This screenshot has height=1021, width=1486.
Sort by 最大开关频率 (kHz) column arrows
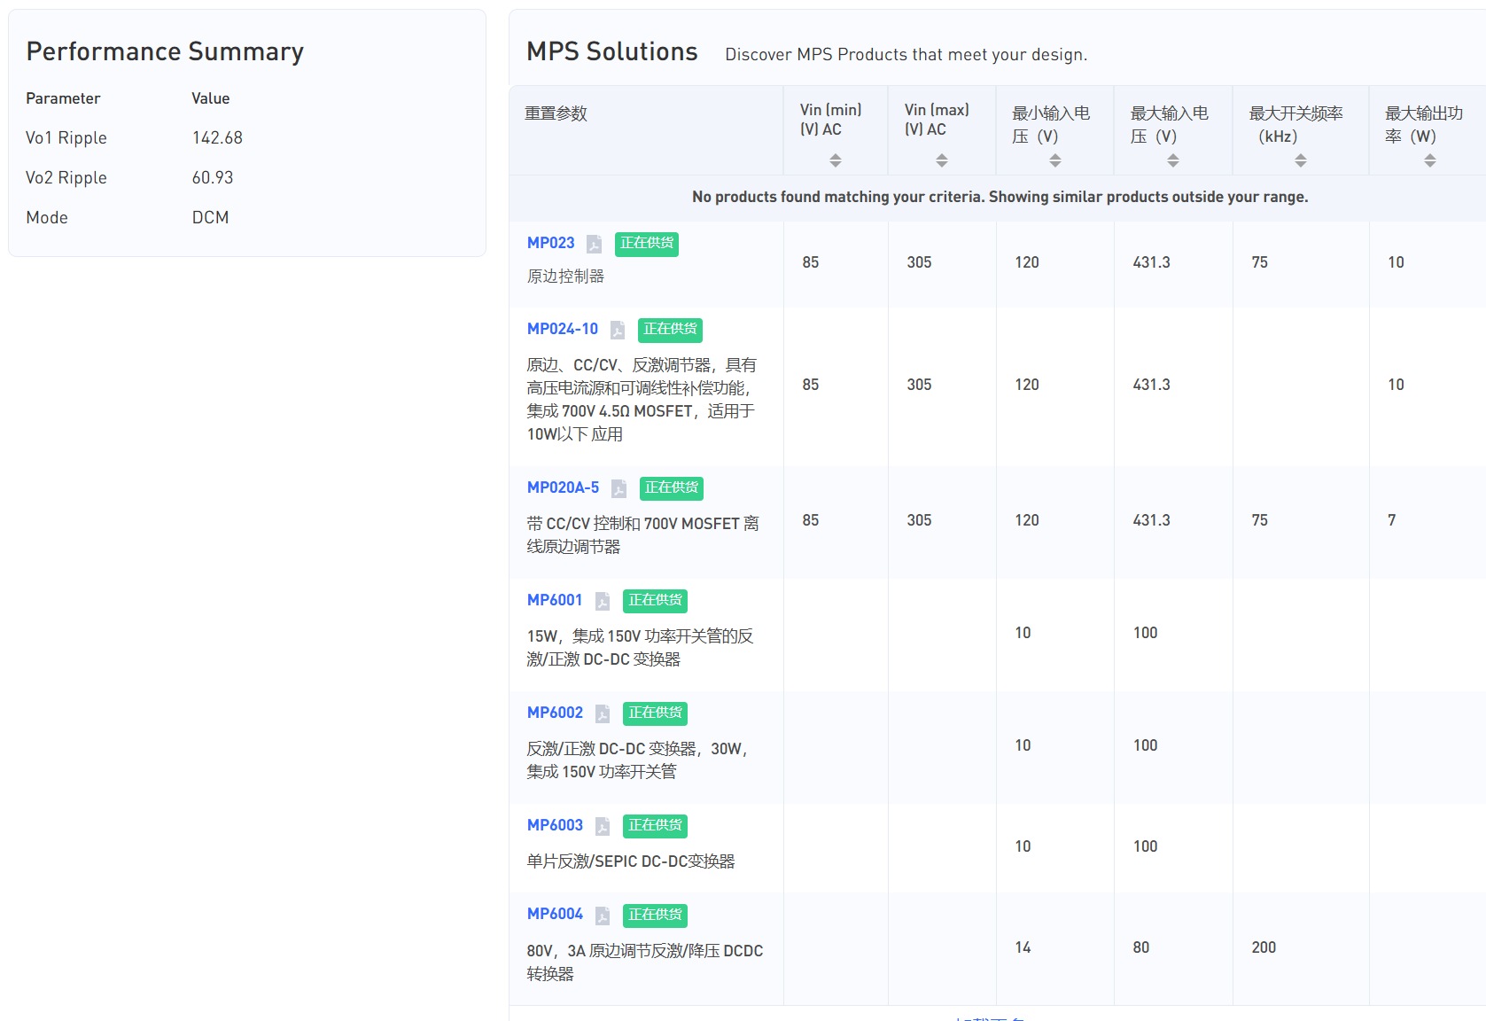click(1300, 160)
